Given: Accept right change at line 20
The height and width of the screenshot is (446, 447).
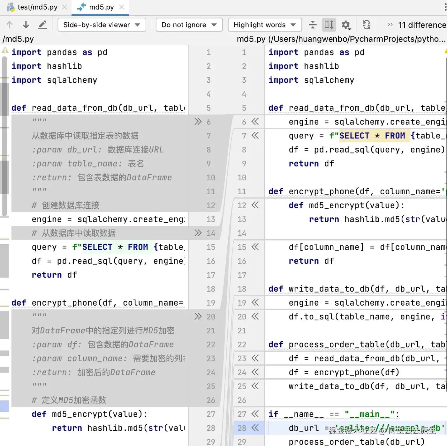Looking at the screenshot, I should [x=255, y=316].
